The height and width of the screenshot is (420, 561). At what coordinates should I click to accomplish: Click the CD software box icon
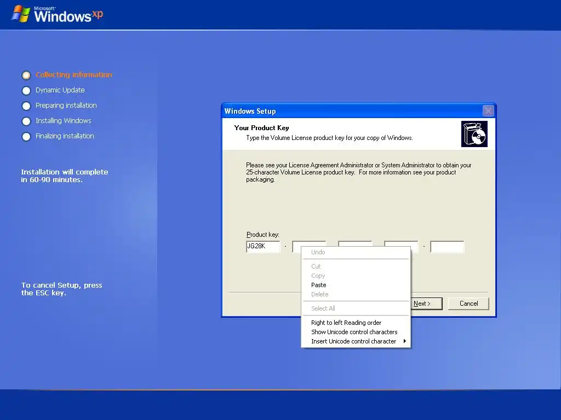pos(474,134)
